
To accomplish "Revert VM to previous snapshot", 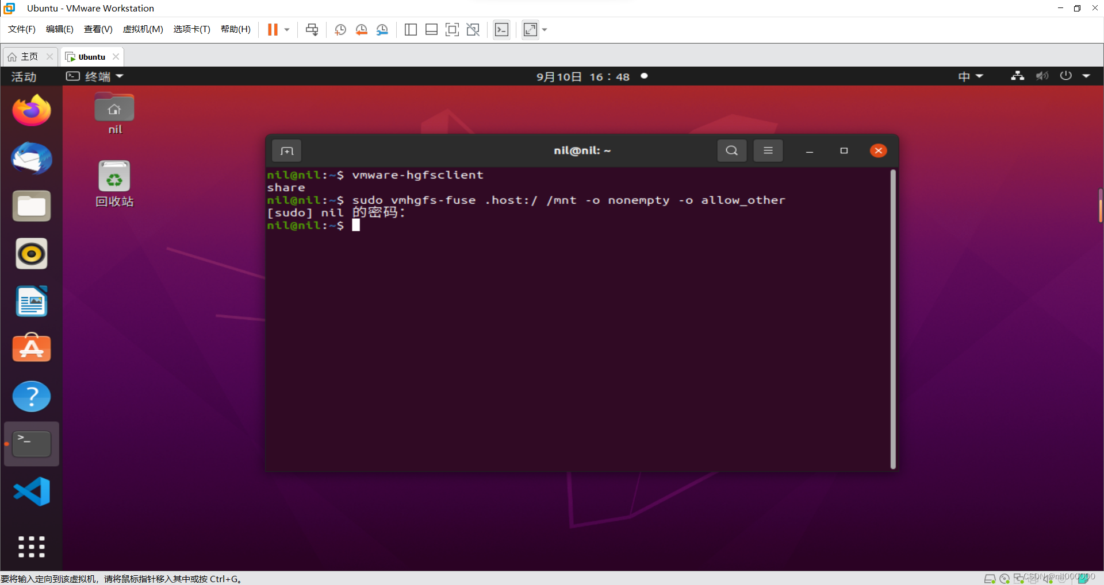I will (361, 29).
